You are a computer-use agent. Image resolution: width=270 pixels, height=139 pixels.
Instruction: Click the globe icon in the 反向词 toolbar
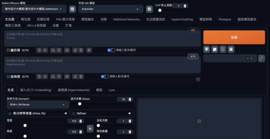pyautogui.click(x=39, y=76)
